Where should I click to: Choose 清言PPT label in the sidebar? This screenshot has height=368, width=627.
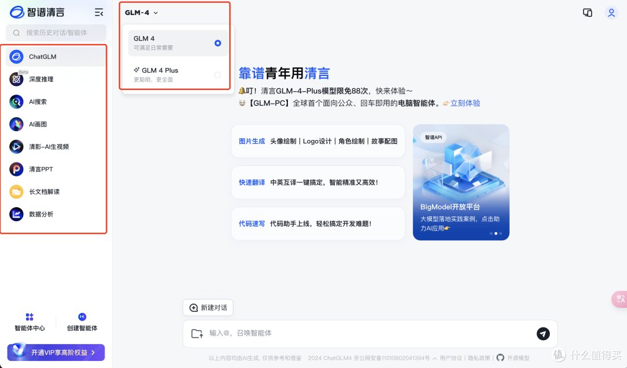coord(41,169)
